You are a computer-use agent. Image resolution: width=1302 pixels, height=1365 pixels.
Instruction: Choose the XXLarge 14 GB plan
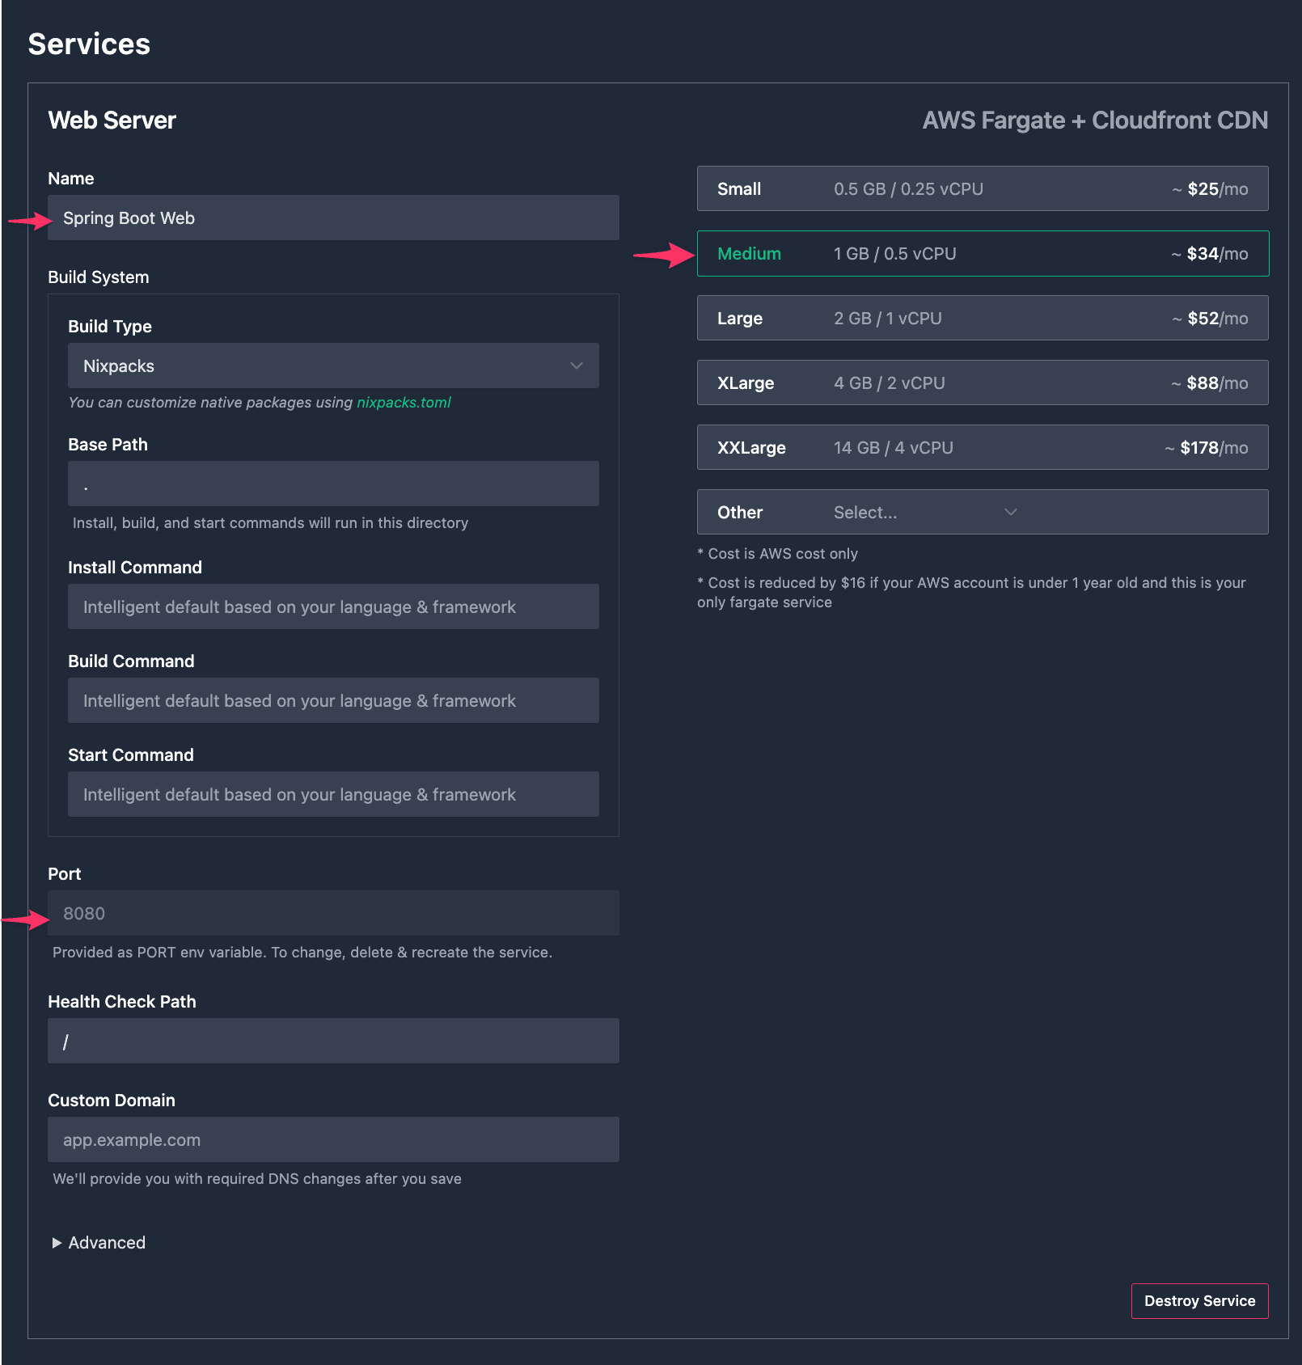pos(982,447)
